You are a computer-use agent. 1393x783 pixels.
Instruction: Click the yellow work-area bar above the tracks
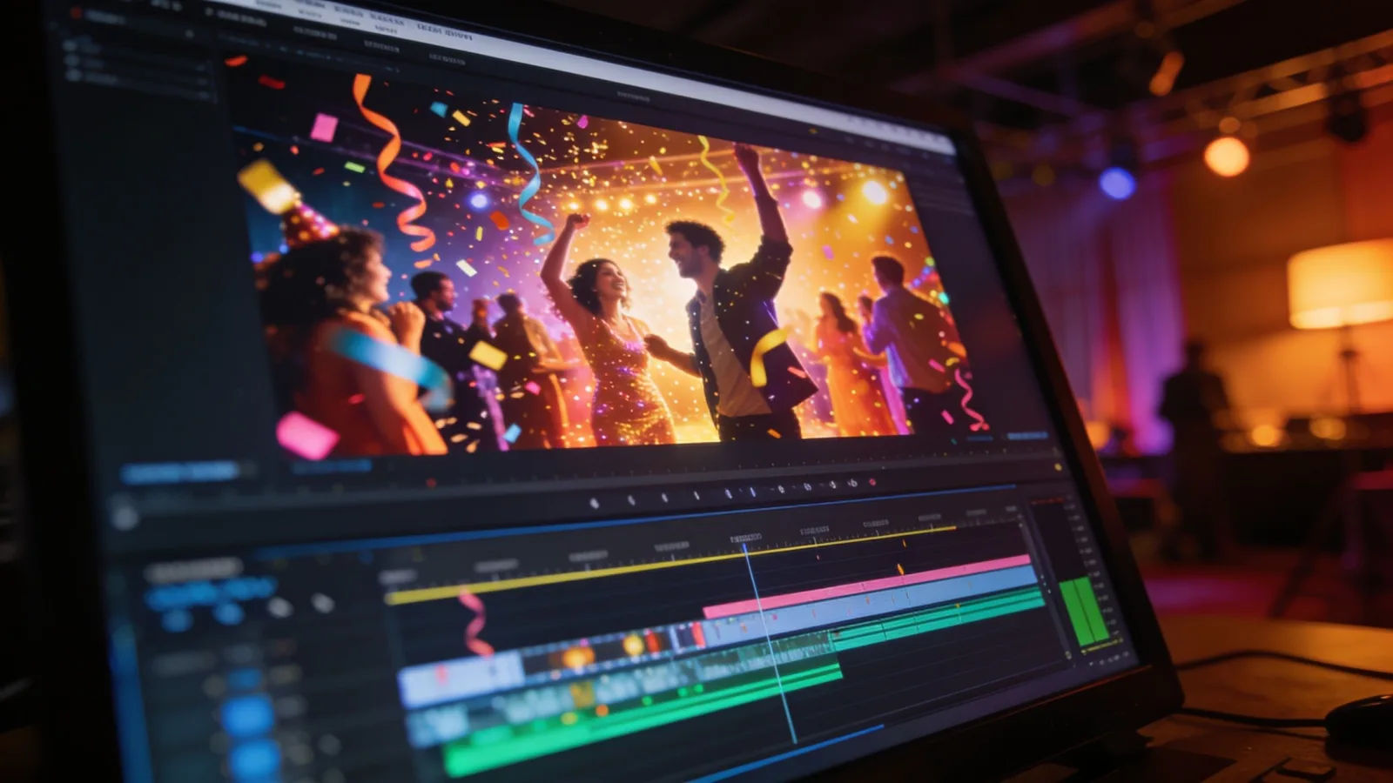coord(670,564)
